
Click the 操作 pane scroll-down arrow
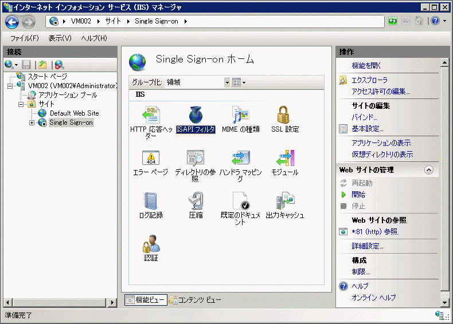[x=445, y=302]
